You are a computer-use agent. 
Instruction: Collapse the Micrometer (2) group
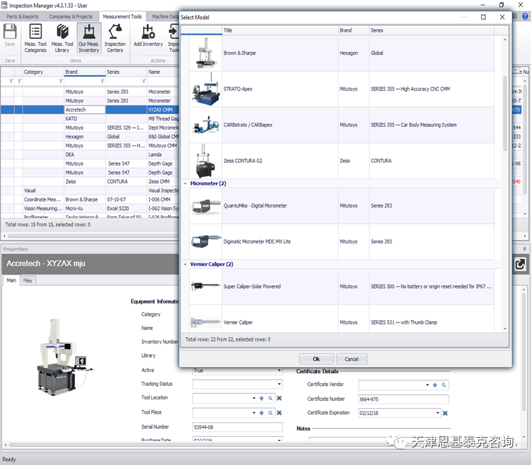186,183
